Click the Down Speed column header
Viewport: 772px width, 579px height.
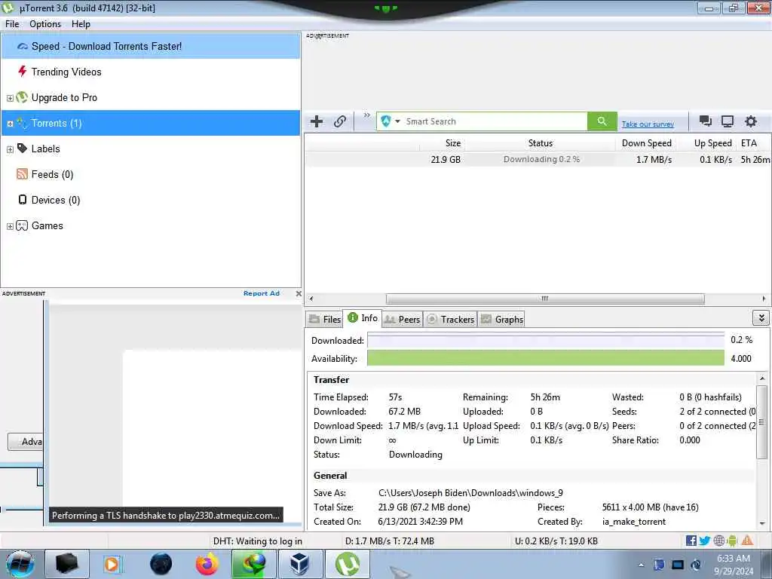click(646, 142)
